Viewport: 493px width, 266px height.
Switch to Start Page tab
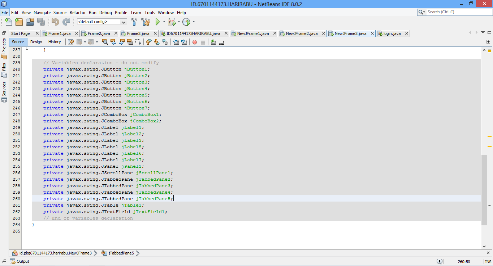click(21, 33)
